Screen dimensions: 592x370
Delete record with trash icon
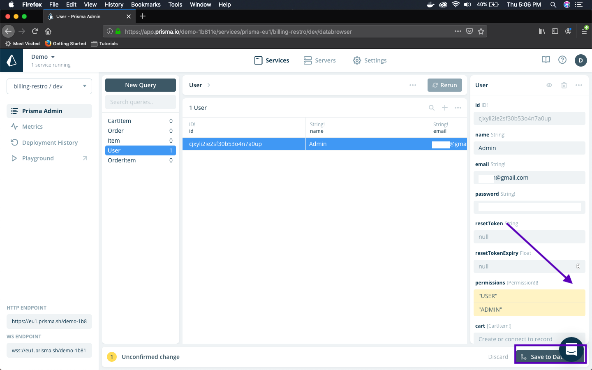[564, 85]
